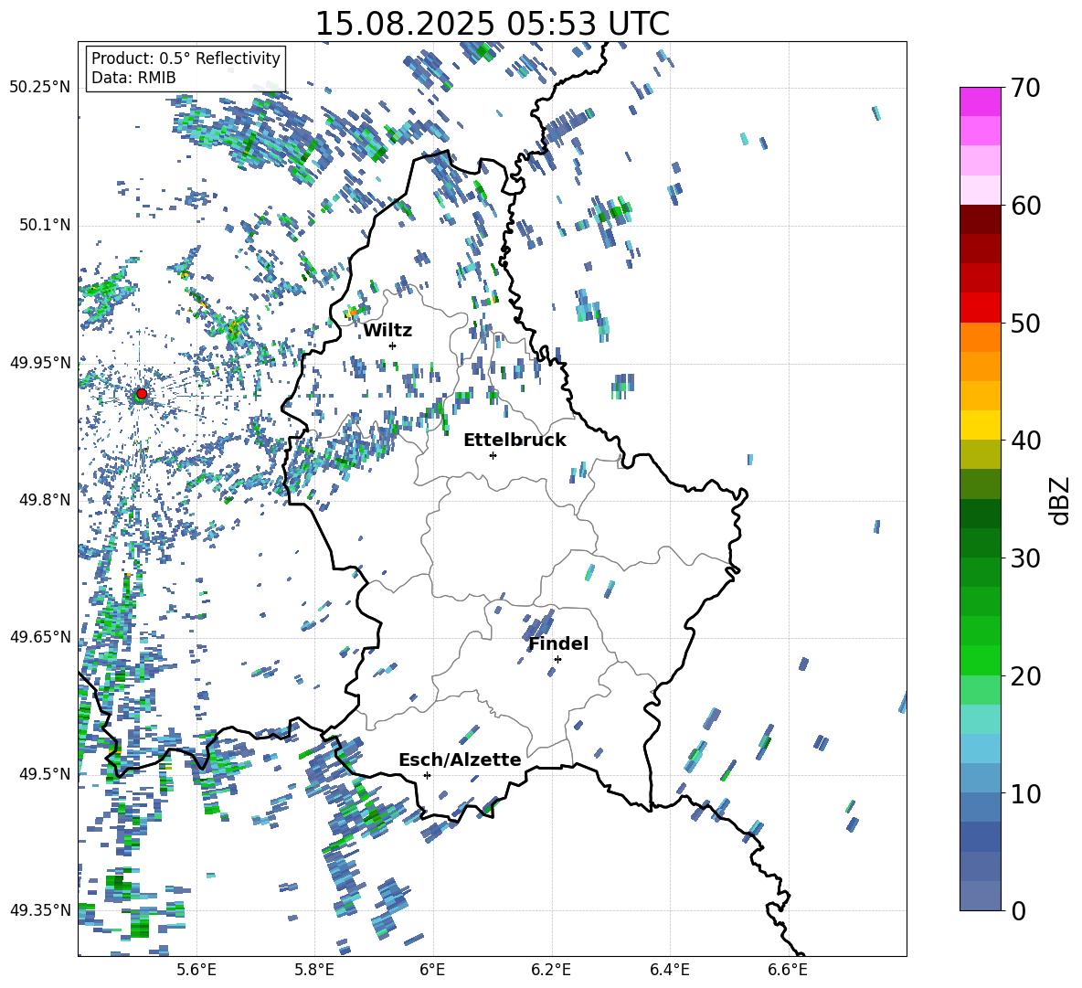The height and width of the screenshot is (988, 1082).
Task: Click the 49.8°N latitude label
Action: (x=44, y=499)
